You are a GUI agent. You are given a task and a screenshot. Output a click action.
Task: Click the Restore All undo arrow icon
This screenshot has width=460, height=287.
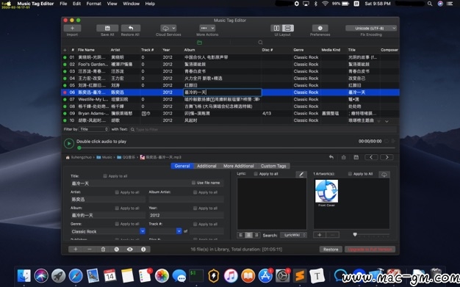coord(131,28)
